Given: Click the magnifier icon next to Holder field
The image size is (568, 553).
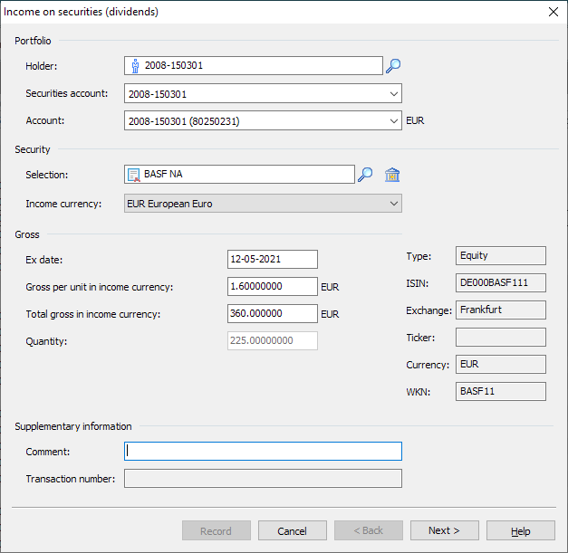Looking at the screenshot, I should coord(393,66).
